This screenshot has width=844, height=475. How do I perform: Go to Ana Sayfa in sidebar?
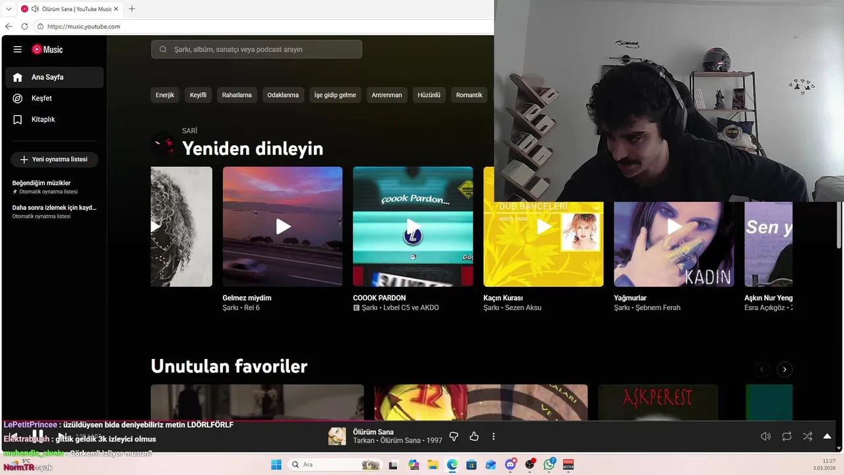(54, 77)
